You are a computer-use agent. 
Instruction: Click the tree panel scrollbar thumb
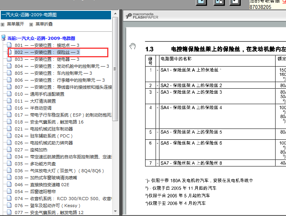click(x=115, y=69)
